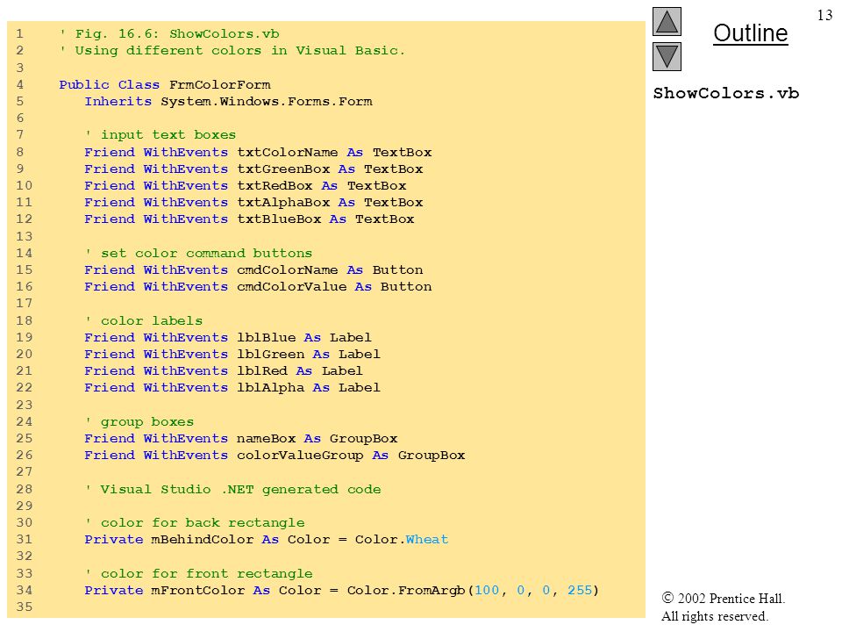Click the value 100 in FromArgb
The width and height of the screenshot is (842, 632).
(x=487, y=590)
